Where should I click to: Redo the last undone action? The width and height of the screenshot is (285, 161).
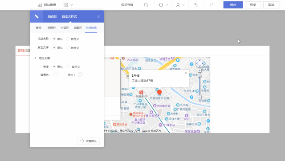pyautogui.click(x=212, y=5)
